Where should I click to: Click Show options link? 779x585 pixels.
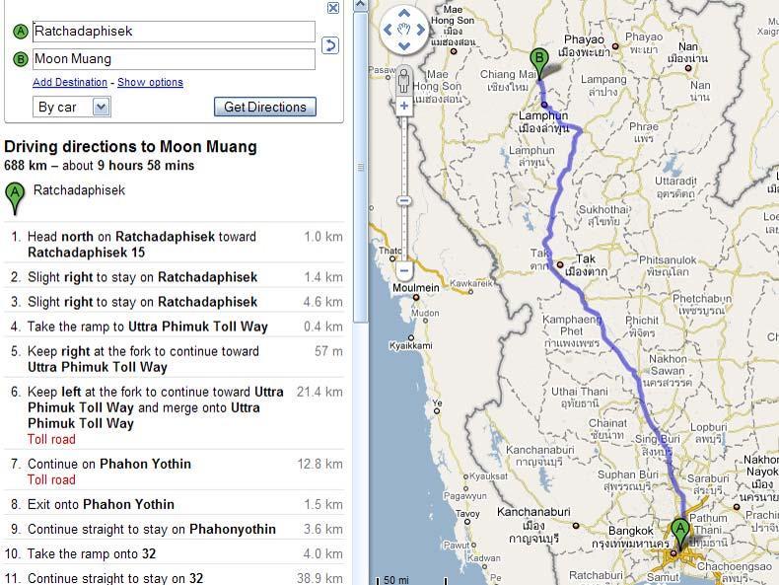150,82
